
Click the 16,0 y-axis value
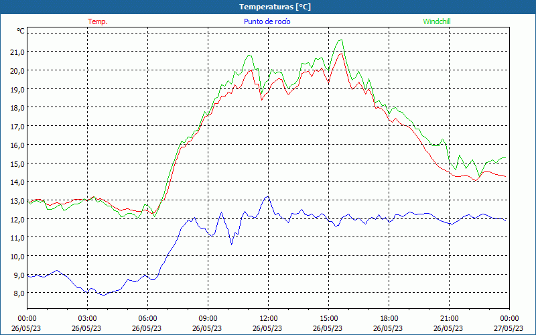point(18,145)
